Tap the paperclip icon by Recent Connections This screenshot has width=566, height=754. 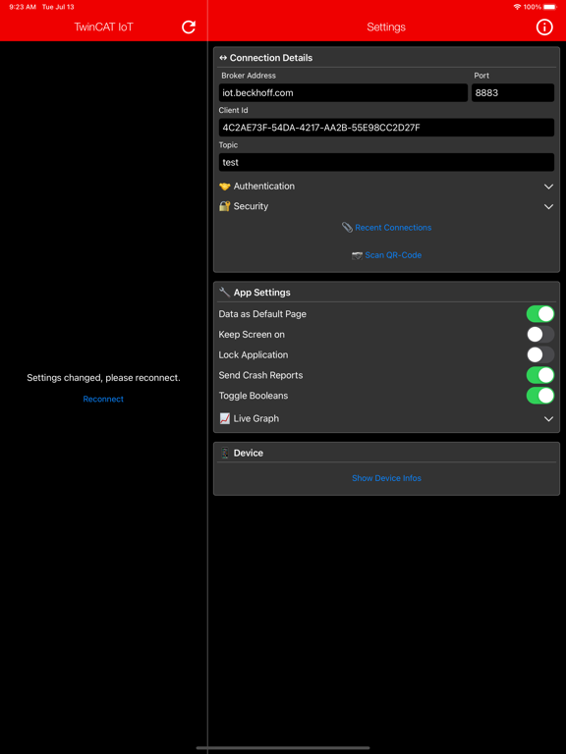(x=347, y=228)
